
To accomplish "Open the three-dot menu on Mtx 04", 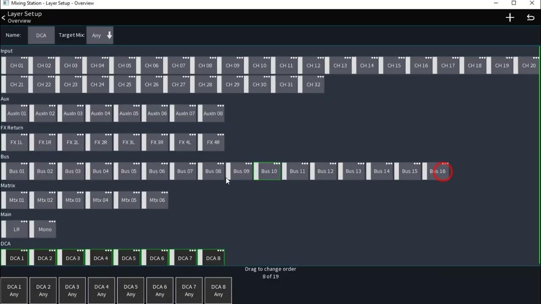I will [108, 193].
